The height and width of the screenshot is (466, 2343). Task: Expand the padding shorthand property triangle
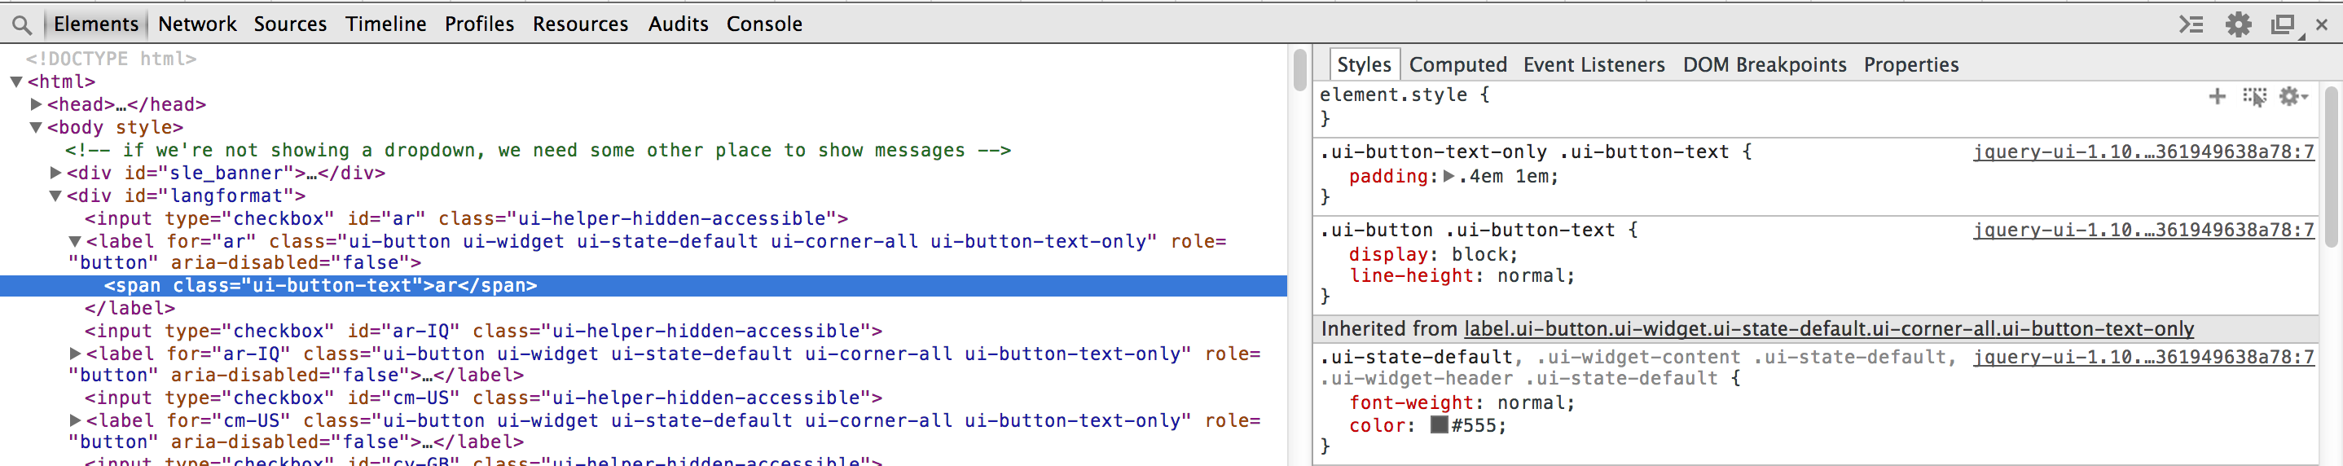(x=1449, y=177)
